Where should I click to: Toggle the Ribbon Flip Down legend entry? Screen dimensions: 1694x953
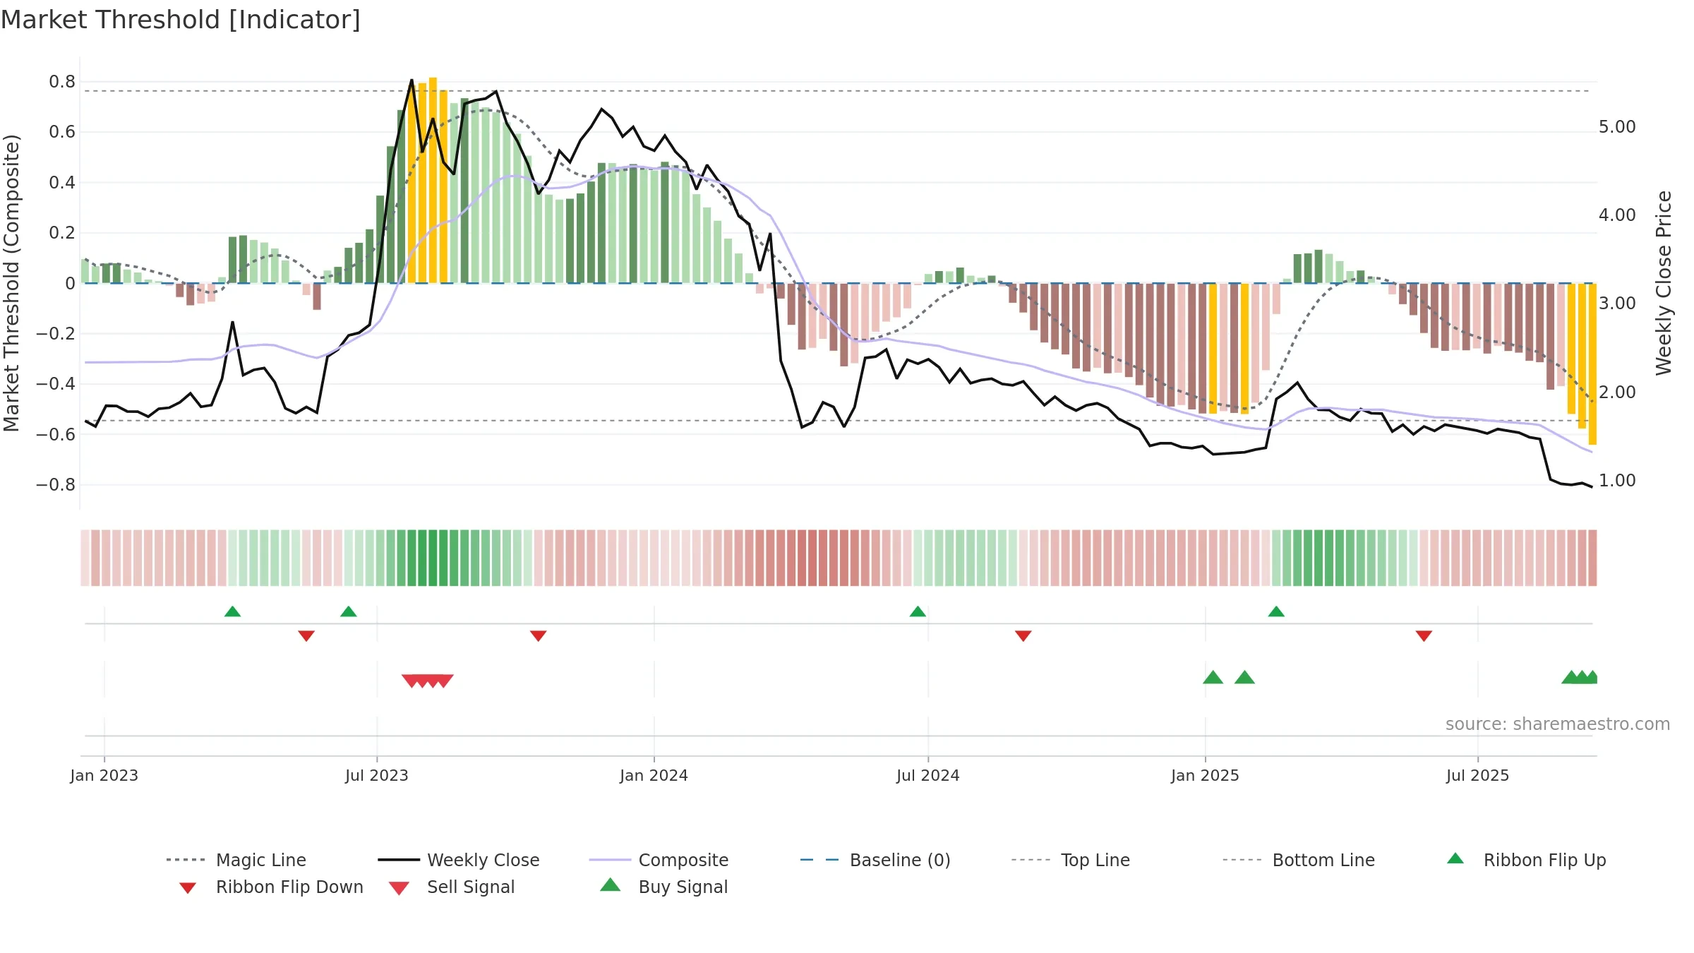pyautogui.click(x=270, y=887)
